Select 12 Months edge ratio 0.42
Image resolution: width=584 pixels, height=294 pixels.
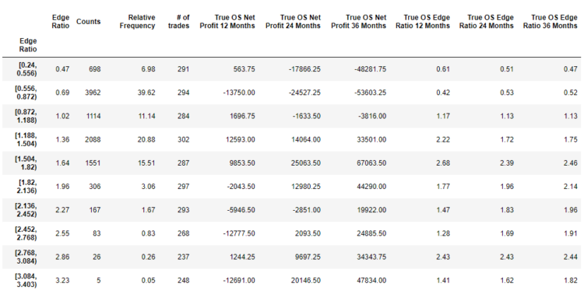(x=443, y=93)
